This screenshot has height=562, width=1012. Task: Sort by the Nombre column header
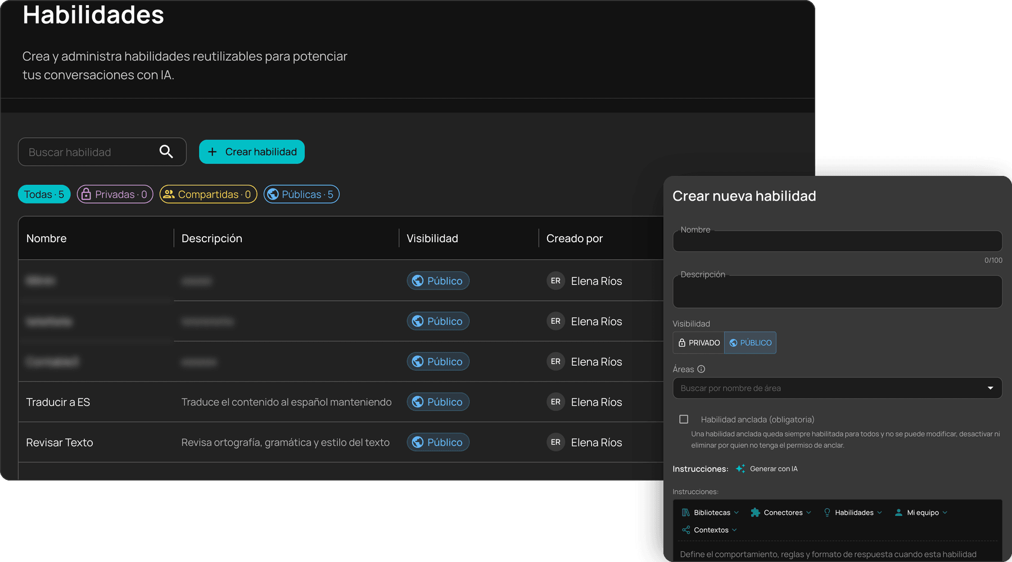[47, 238]
